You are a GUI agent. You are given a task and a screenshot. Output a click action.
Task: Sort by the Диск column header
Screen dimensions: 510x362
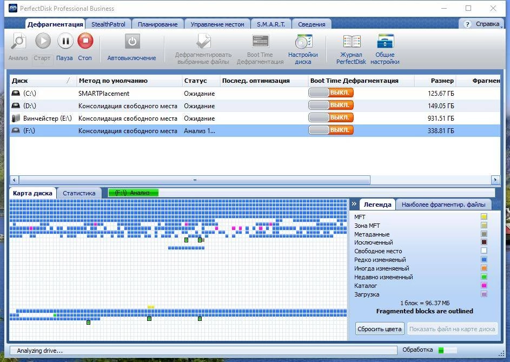(43, 81)
